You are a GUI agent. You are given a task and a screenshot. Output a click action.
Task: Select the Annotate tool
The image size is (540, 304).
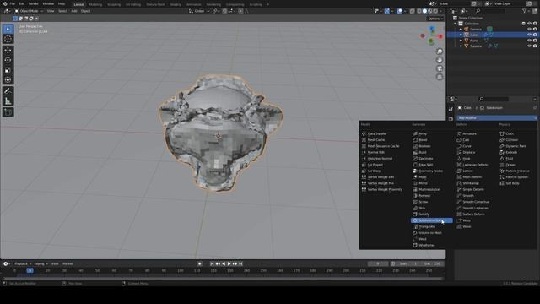(8, 91)
